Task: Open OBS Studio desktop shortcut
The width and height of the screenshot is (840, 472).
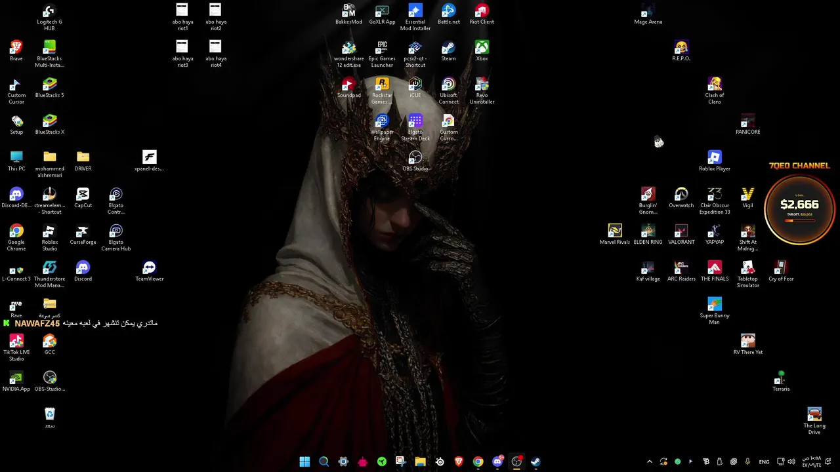Action: click(x=415, y=161)
